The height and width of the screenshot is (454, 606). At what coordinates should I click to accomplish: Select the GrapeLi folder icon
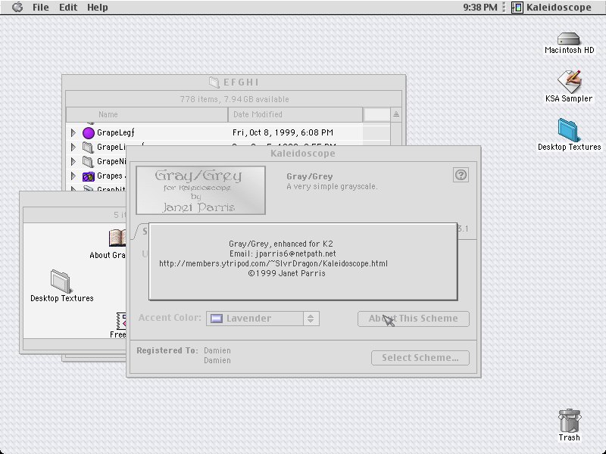89,147
